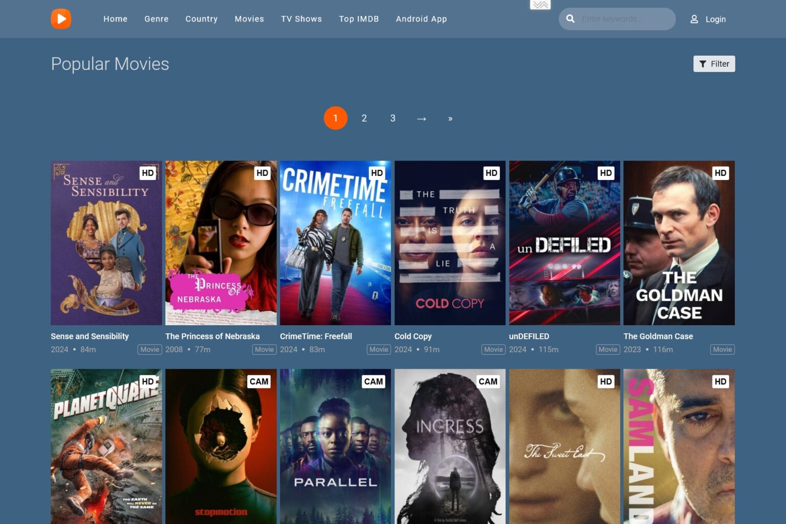Click HD badge on Planetquake poster

(148, 381)
